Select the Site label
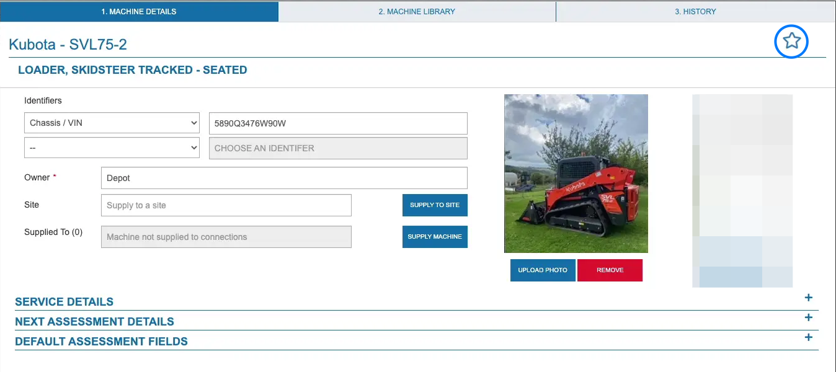The height and width of the screenshot is (372, 836). point(32,205)
